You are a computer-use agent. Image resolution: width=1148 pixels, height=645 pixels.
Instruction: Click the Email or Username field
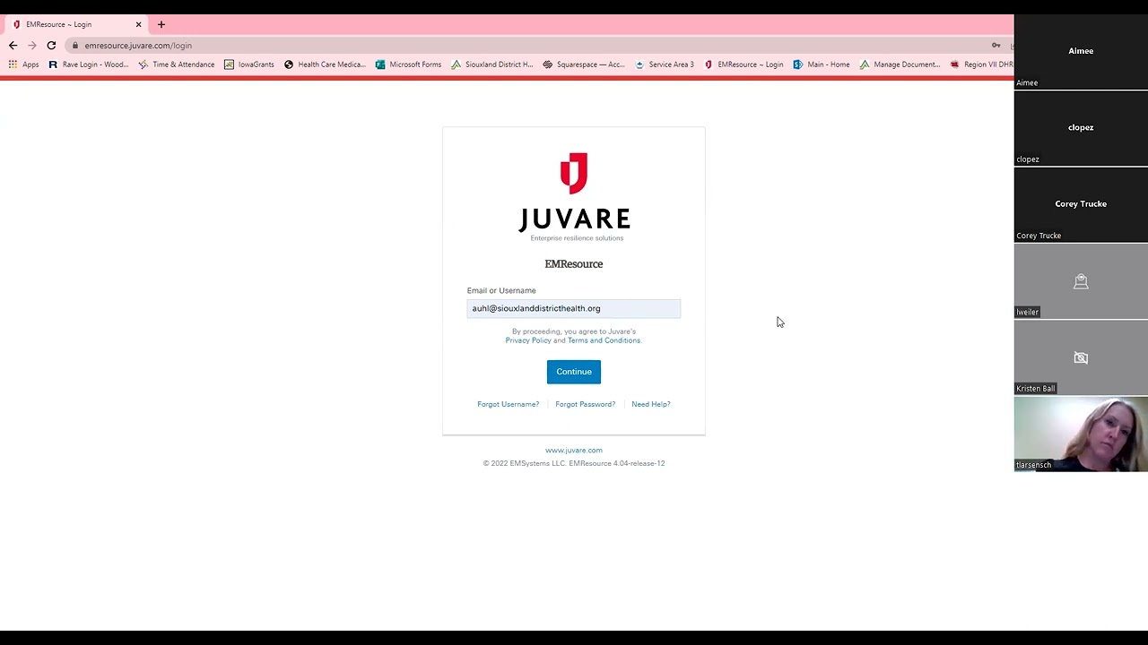[574, 308]
